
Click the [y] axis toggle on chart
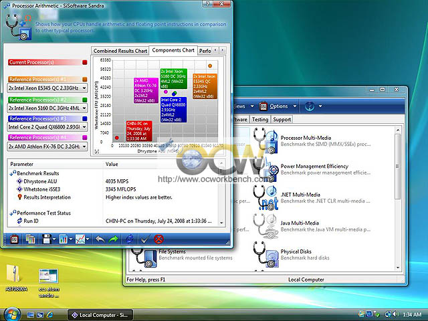tap(96, 152)
